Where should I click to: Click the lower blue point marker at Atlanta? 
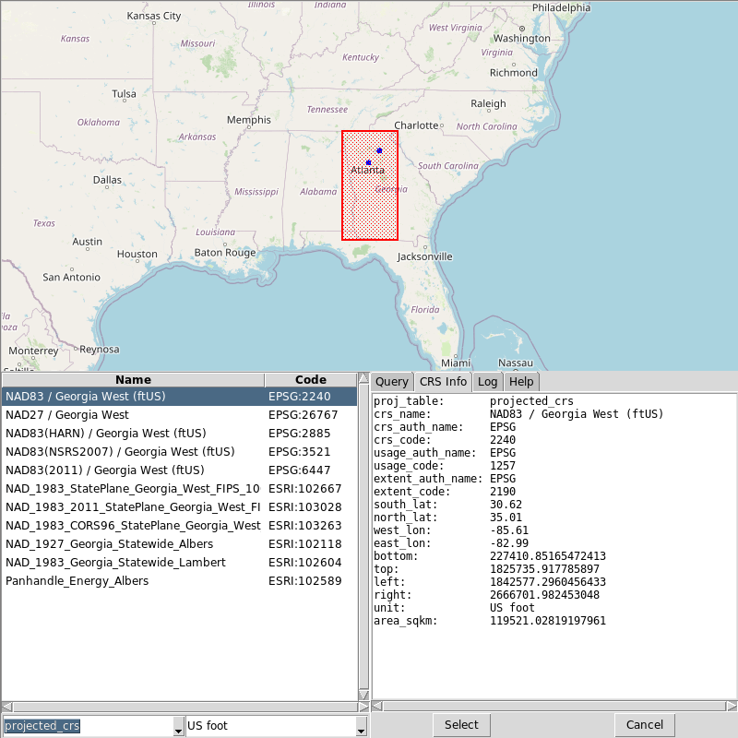(x=368, y=162)
